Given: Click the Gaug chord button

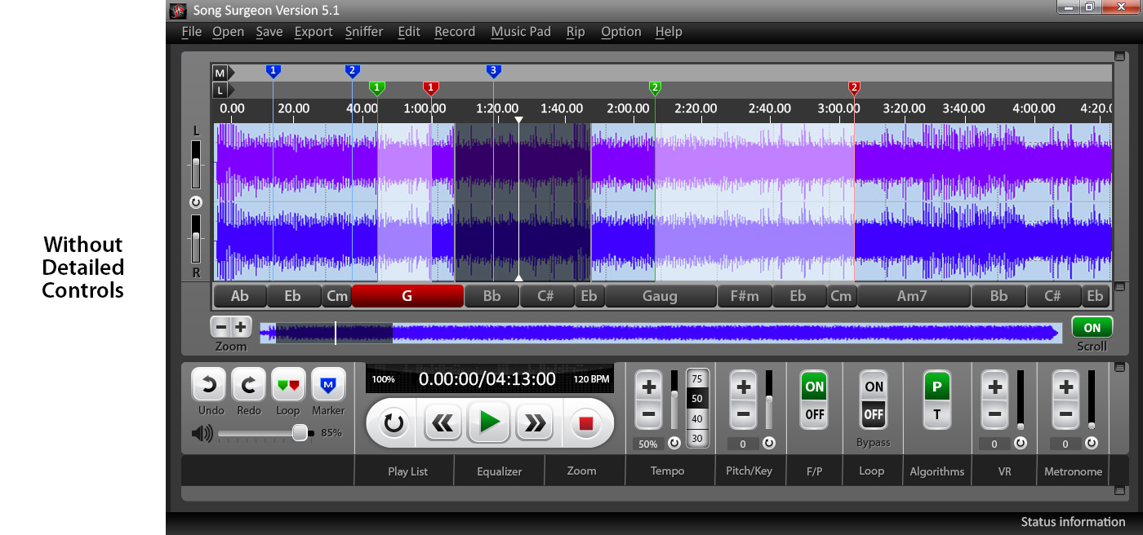Looking at the screenshot, I should click(x=660, y=296).
